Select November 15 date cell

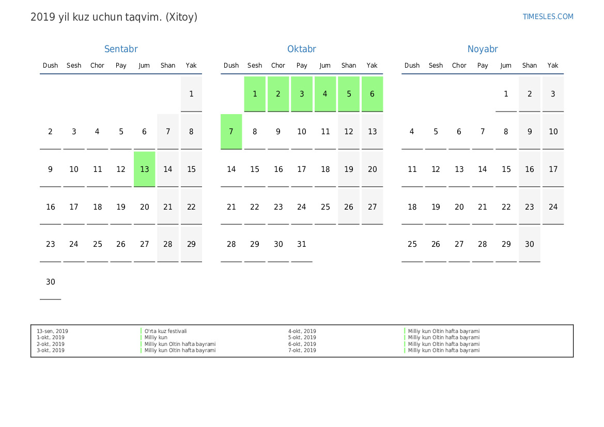pyautogui.click(x=506, y=169)
